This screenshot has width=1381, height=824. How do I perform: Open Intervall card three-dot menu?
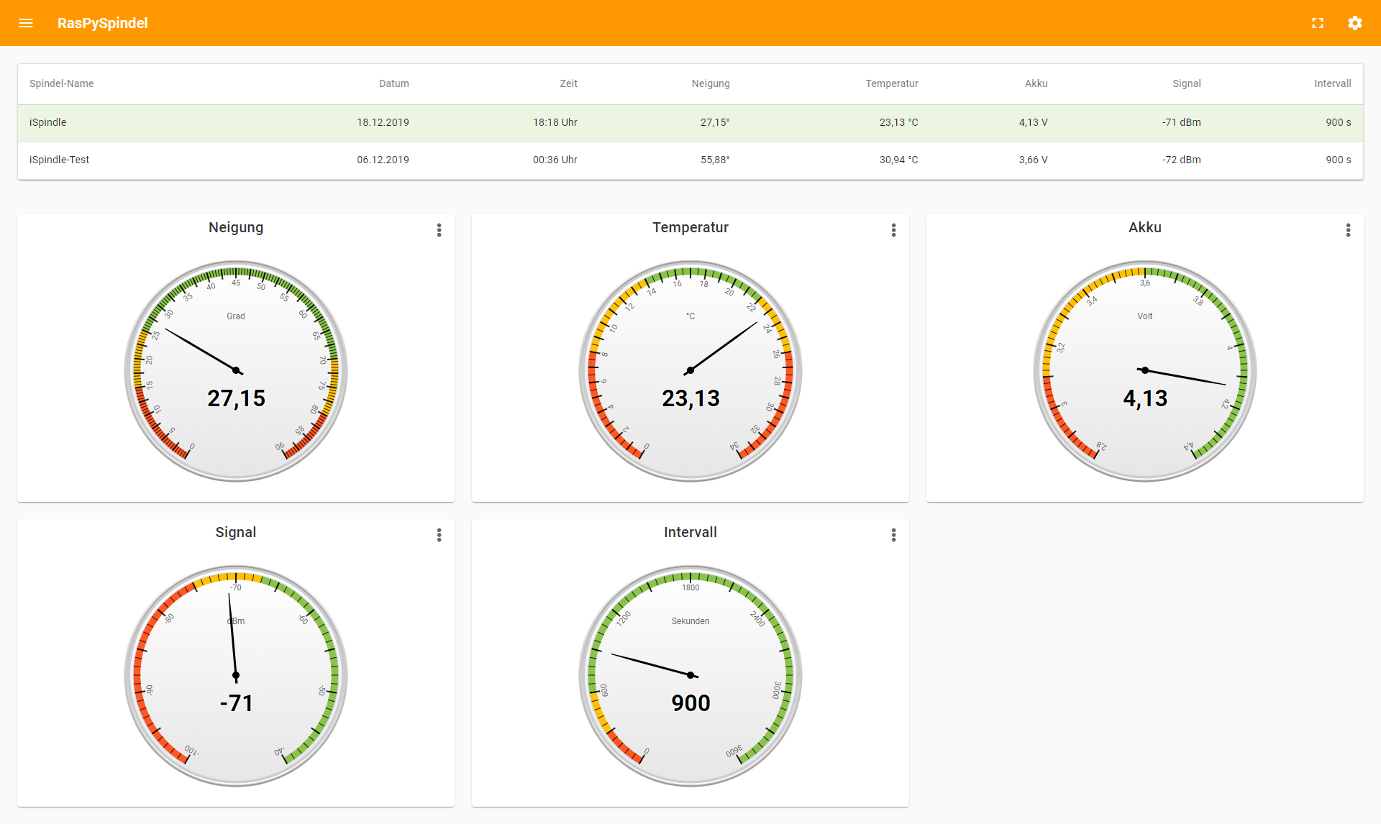[893, 535]
